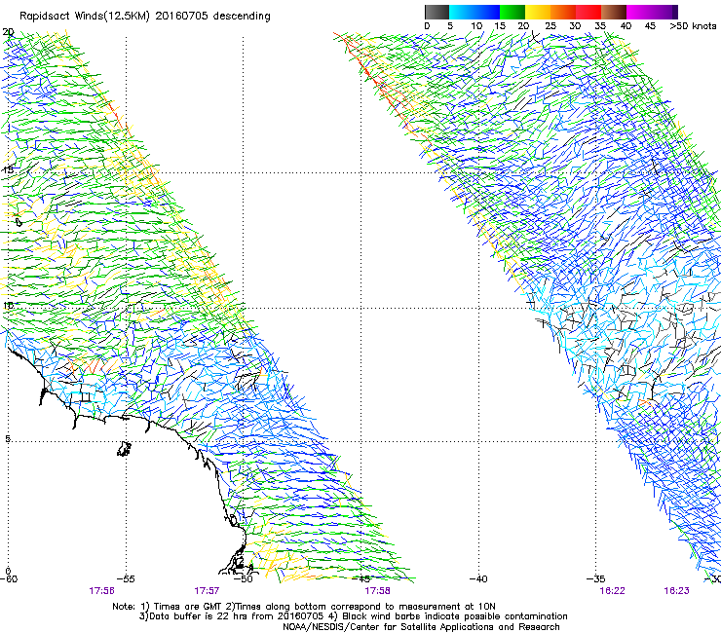Click the purple '16:23' swath time
This screenshot has width=721, height=633.
click(x=676, y=591)
